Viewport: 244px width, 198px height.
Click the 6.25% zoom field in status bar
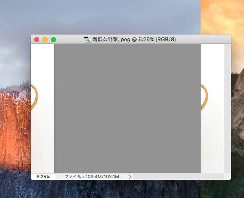coord(43,177)
